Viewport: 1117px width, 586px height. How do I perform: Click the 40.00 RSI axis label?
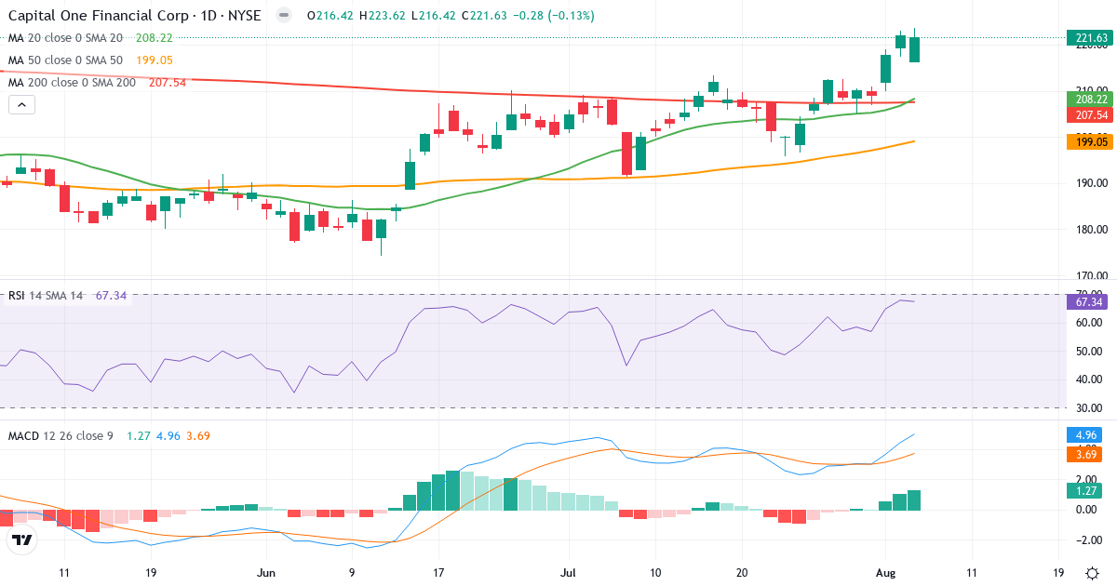(x=1088, y=380)
